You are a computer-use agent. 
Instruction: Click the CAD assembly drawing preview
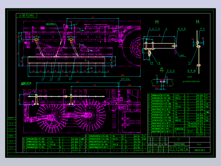point(110,83)
